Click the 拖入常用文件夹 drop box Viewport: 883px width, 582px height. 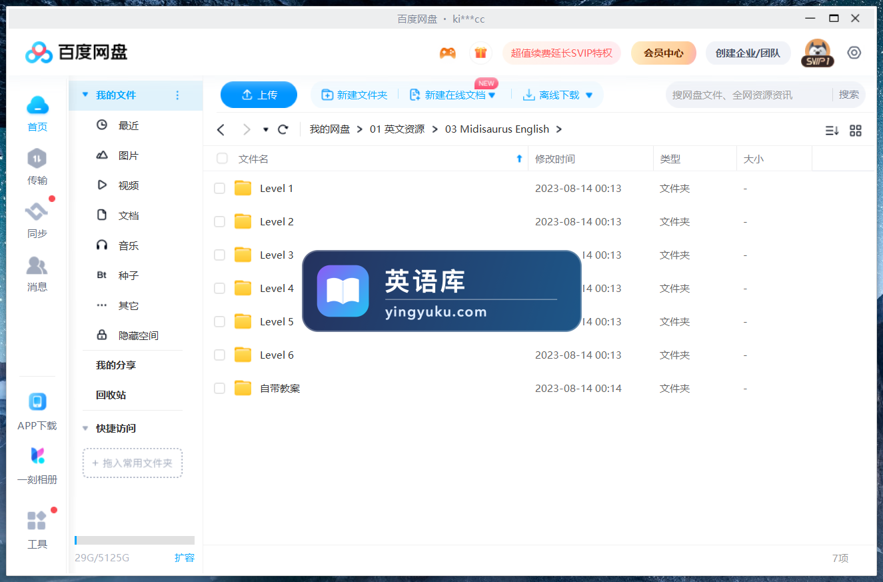point(133,463)
